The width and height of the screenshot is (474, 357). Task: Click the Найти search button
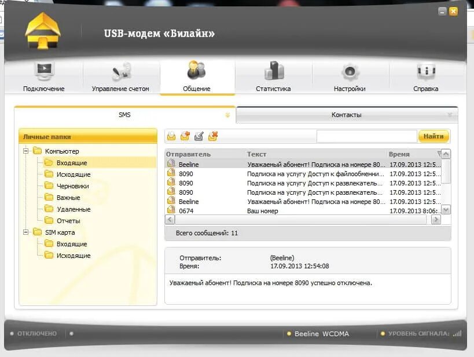click(x=433, y=136)
